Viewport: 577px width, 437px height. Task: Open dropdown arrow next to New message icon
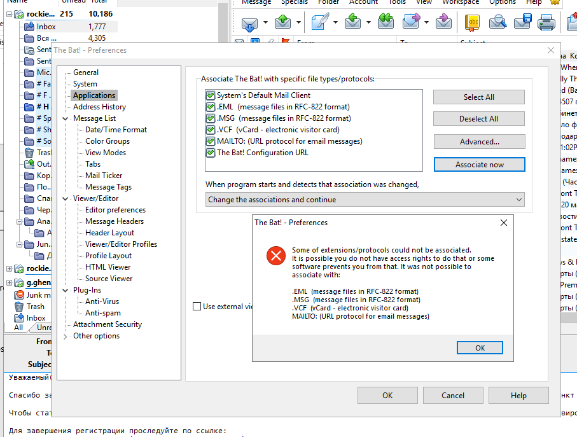coord(336,22)
